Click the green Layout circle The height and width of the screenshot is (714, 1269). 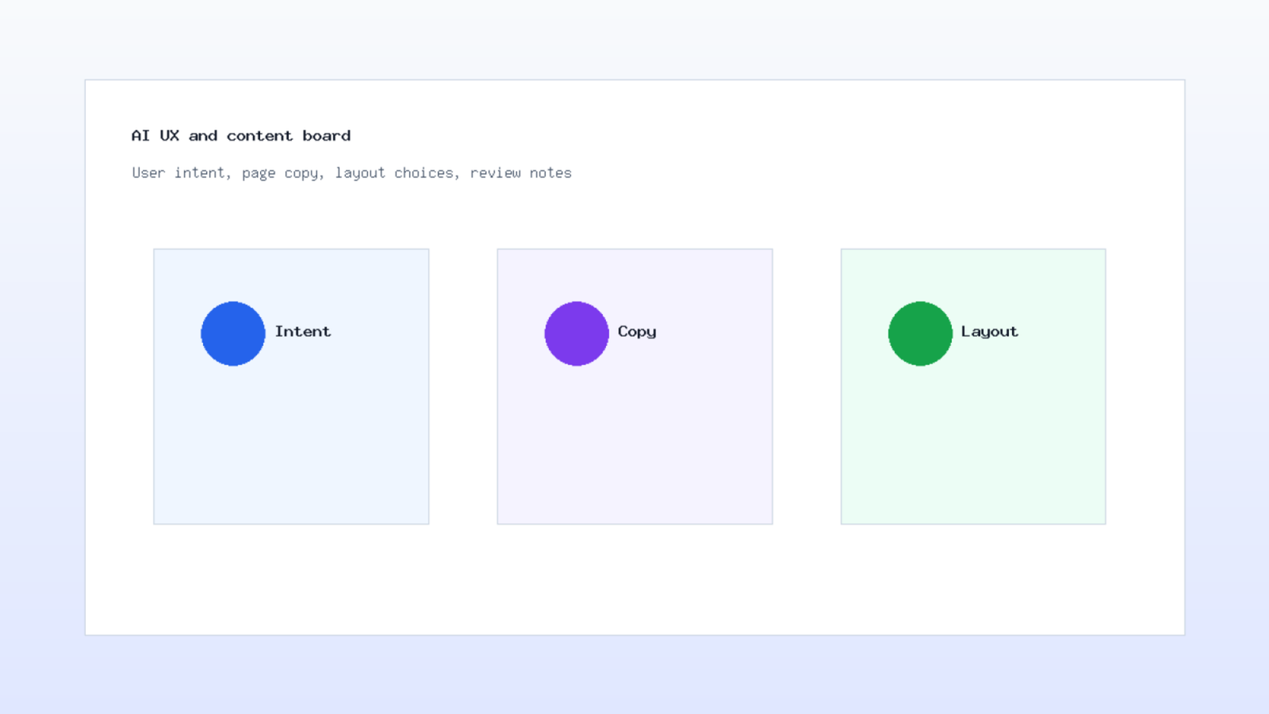coord(920,333)
